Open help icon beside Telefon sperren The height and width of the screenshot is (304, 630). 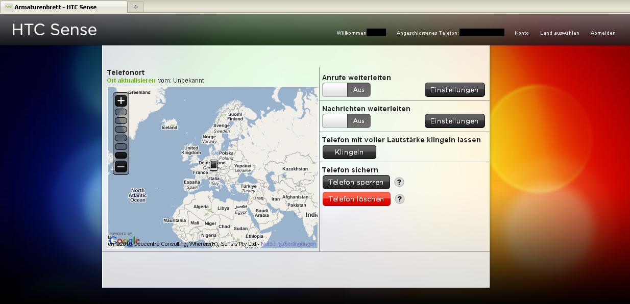click(400, 182)
